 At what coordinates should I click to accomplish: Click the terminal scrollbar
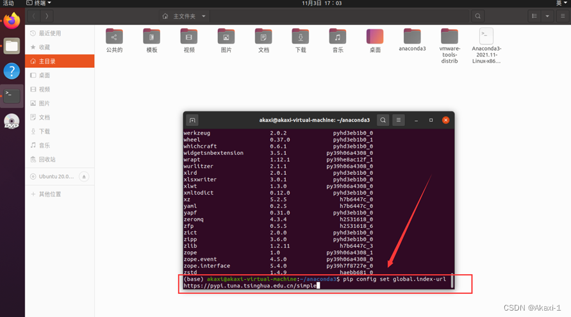tap(452, 280)
